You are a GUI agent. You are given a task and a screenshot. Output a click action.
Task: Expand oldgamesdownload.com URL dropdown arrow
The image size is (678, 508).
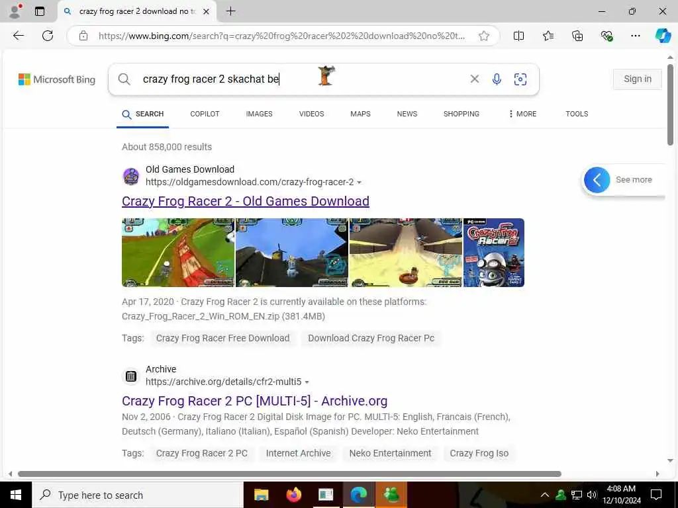360,183
